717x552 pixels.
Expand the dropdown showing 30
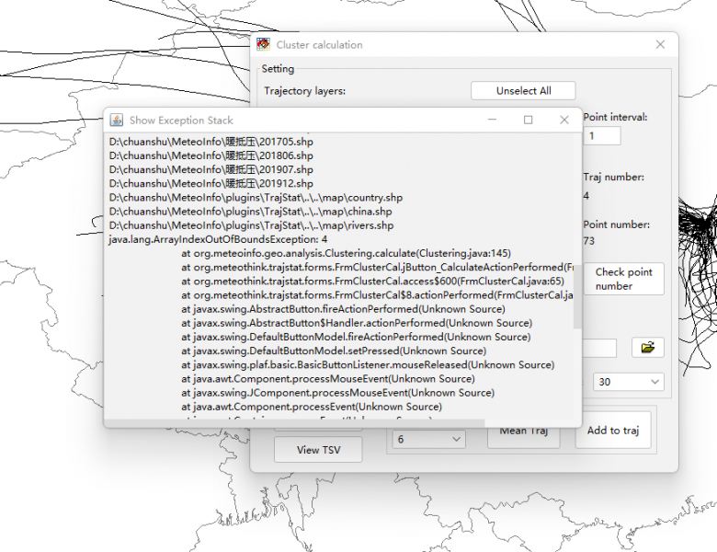629,382
